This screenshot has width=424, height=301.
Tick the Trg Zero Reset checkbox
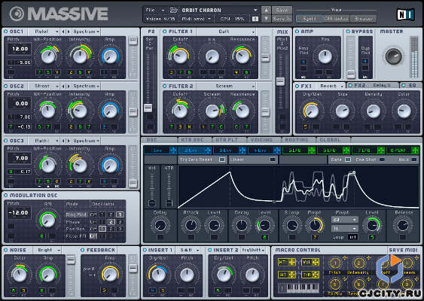pyautogui.click(x=222, y=160)
